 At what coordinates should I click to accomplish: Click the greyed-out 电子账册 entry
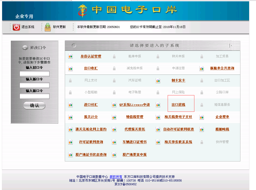pyautogui.click(x=135, y=92)
